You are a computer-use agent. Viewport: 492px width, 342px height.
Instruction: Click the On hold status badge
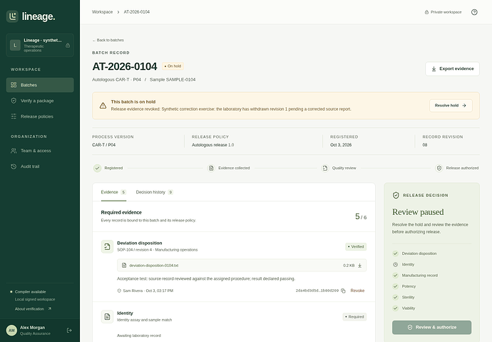(x=173, y=66)
